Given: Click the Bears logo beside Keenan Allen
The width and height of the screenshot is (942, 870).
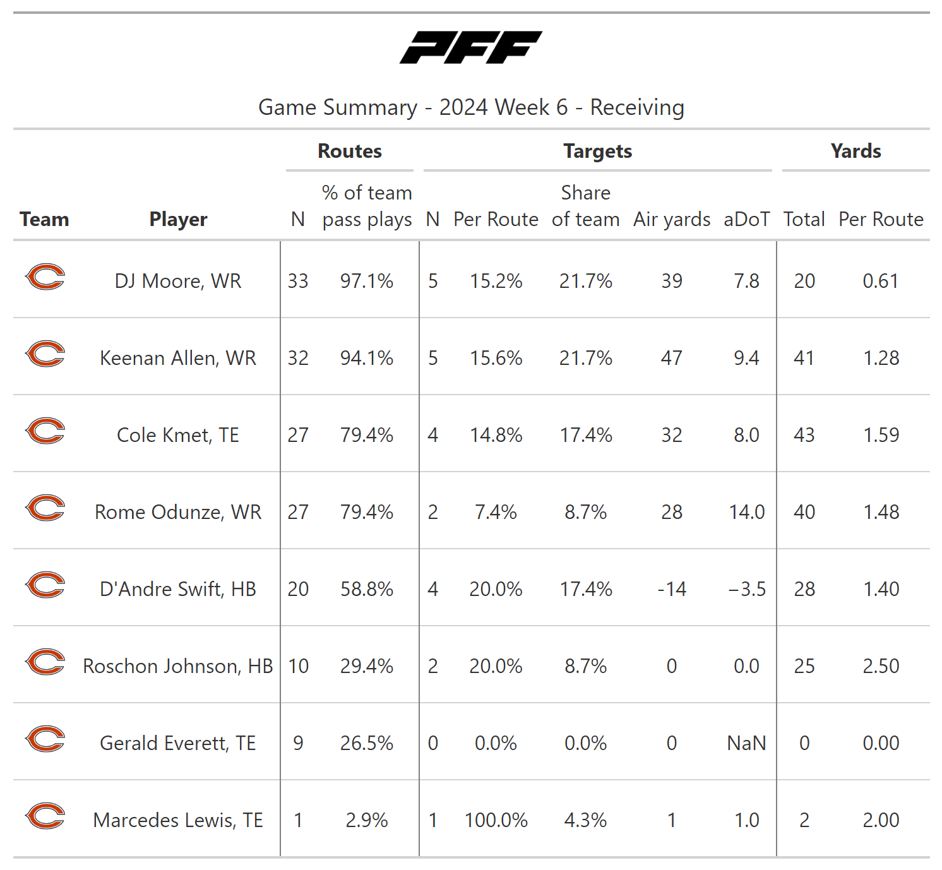Looking at the screenshot, I should pos(45,354).
